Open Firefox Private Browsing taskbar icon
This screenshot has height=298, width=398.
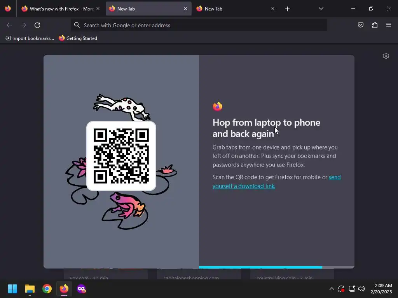click(x=81, y=289)
